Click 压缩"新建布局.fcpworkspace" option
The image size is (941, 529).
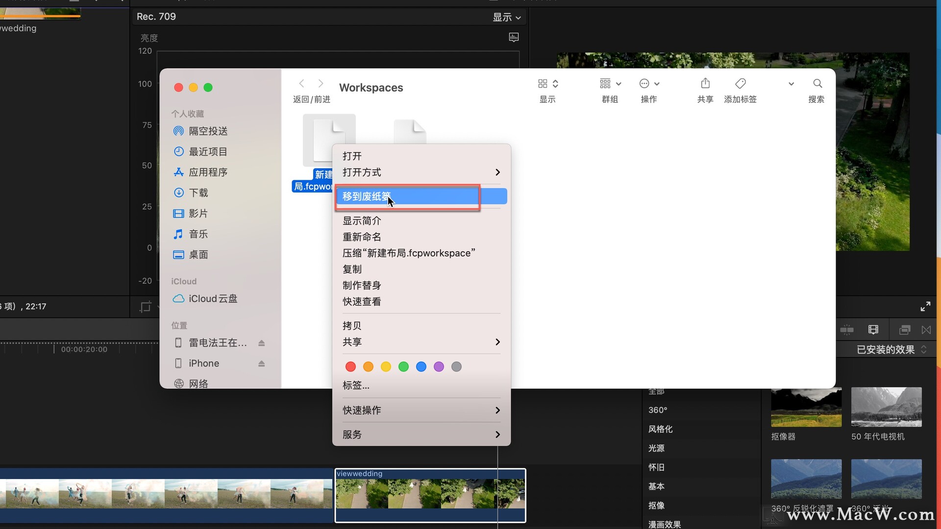pos(421,253)
